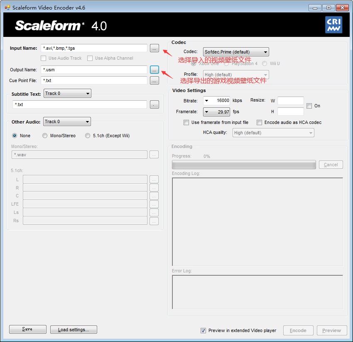
Task: Click the Resize H input field
Action: (x=291, y=112)
